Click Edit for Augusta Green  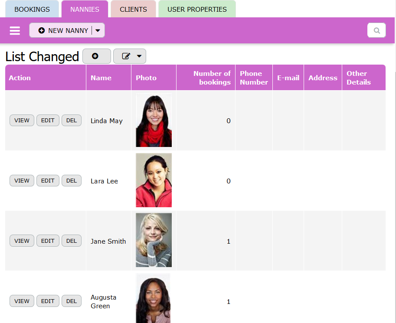(48, 301)
